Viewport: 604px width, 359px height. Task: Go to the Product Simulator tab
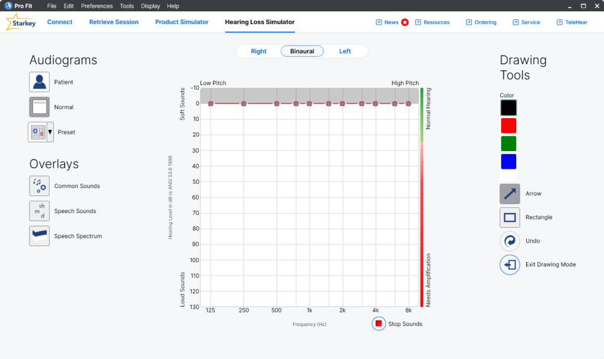(182, 22)
